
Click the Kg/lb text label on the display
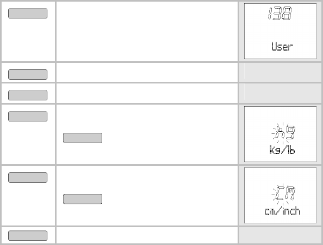click(x=282, y=150)
